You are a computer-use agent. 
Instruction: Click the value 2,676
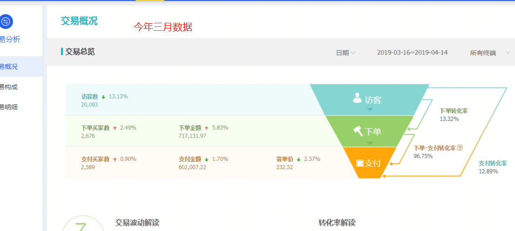[88, 136]
